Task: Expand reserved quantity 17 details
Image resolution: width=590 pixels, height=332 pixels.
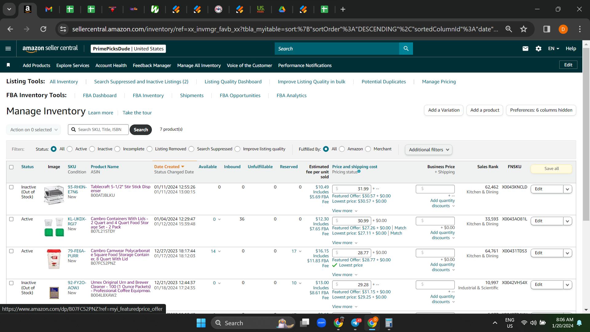Action: coord(297,251)
